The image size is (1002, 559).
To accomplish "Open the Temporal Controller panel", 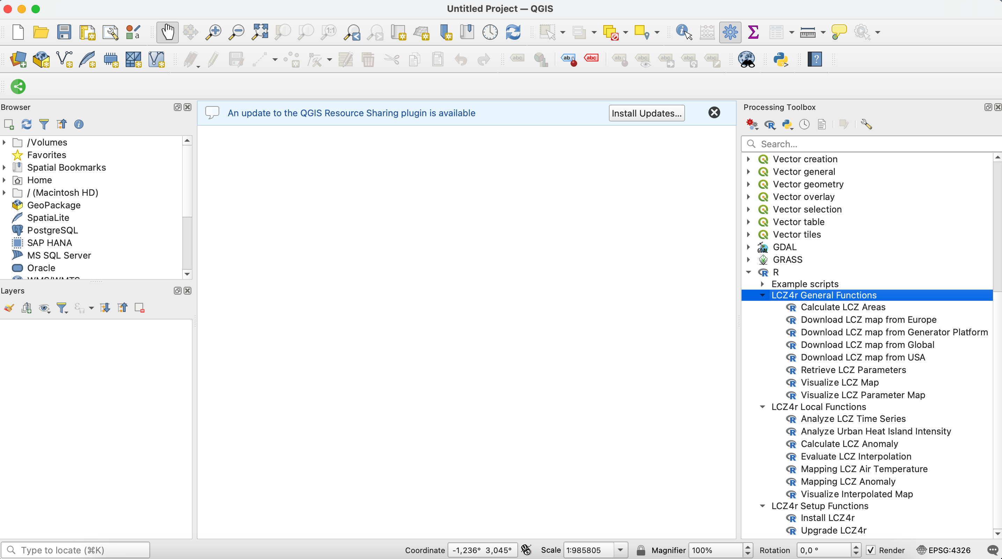I will [490, 32].
